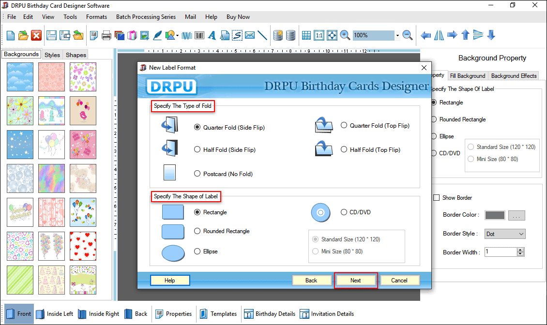Open the Tools menu
The image size is (547, 325).
coord(70,17)
